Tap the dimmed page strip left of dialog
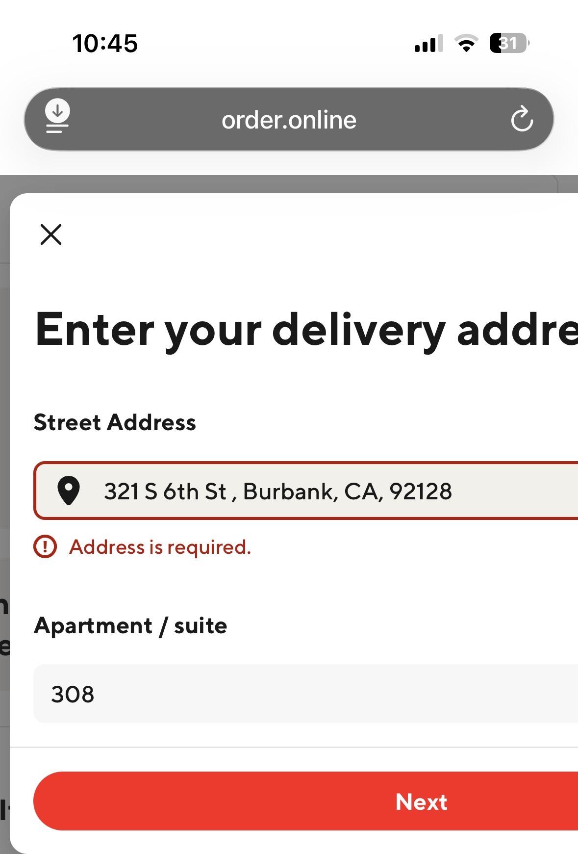The height and width of the screenshot is (854, 578). click(x=4, y=491)
